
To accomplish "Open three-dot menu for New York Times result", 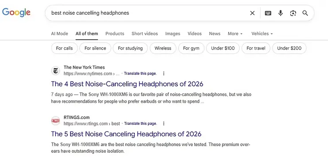I will pos(164,73).
